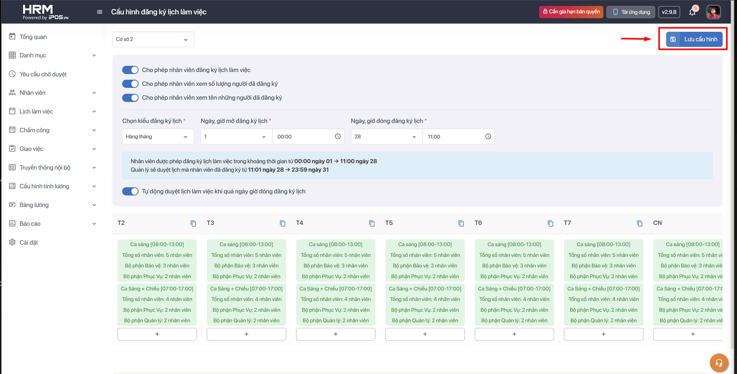The width and height of the screenshot is (737, 374).
Task: Add a shift under T3 column
Action: pyautogui.click(x=246, y=334)
